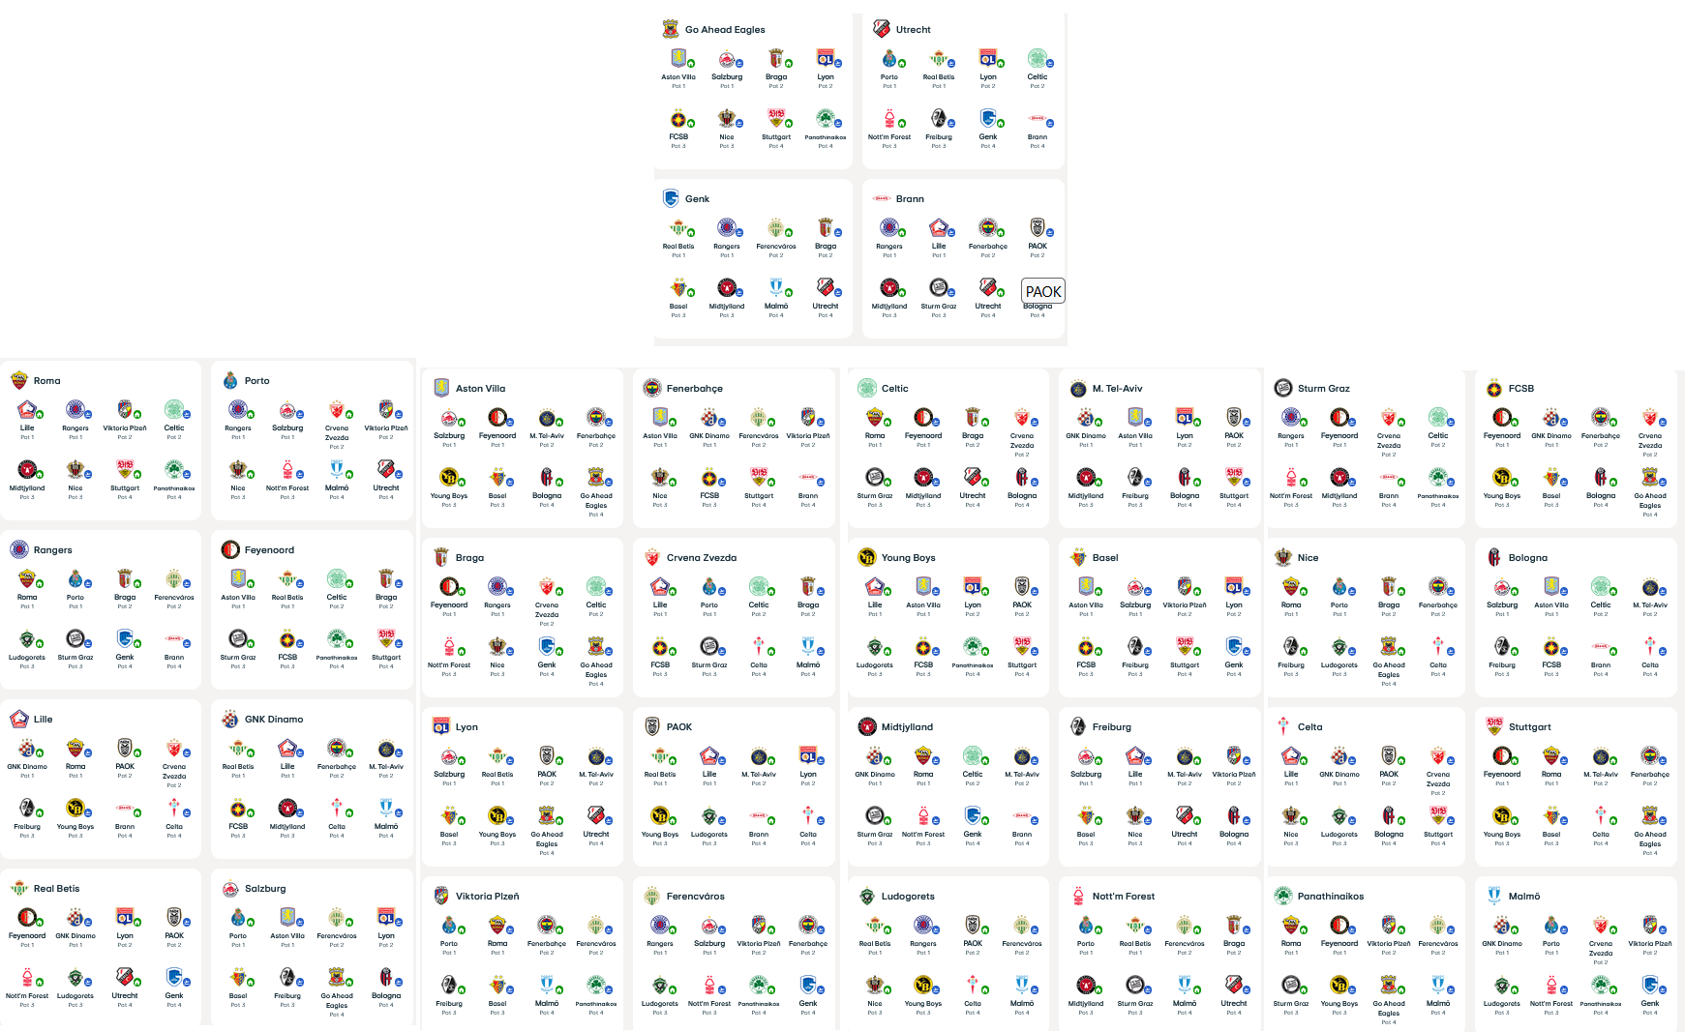Click Young Boys crest in Aston Villa card
Screen dimensions: 1685x1032
(447, 478)
